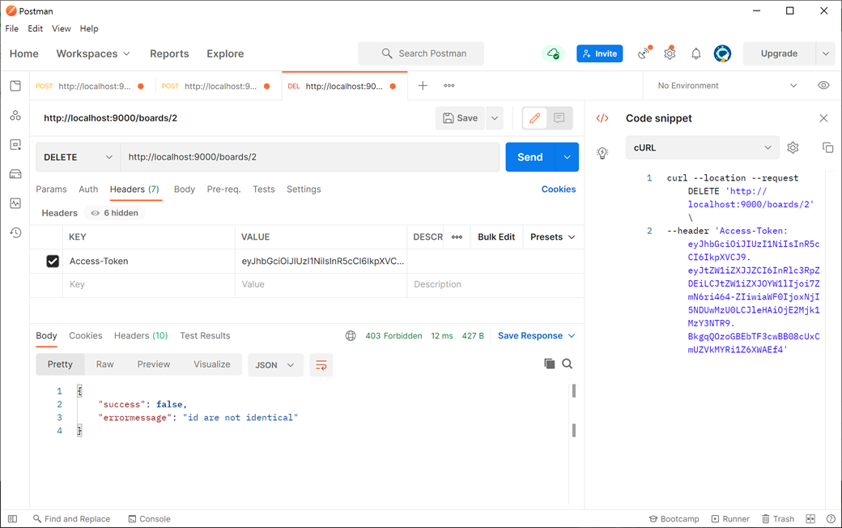
Task: Switch to the request Body tab
Action: (x=185, y=189)
